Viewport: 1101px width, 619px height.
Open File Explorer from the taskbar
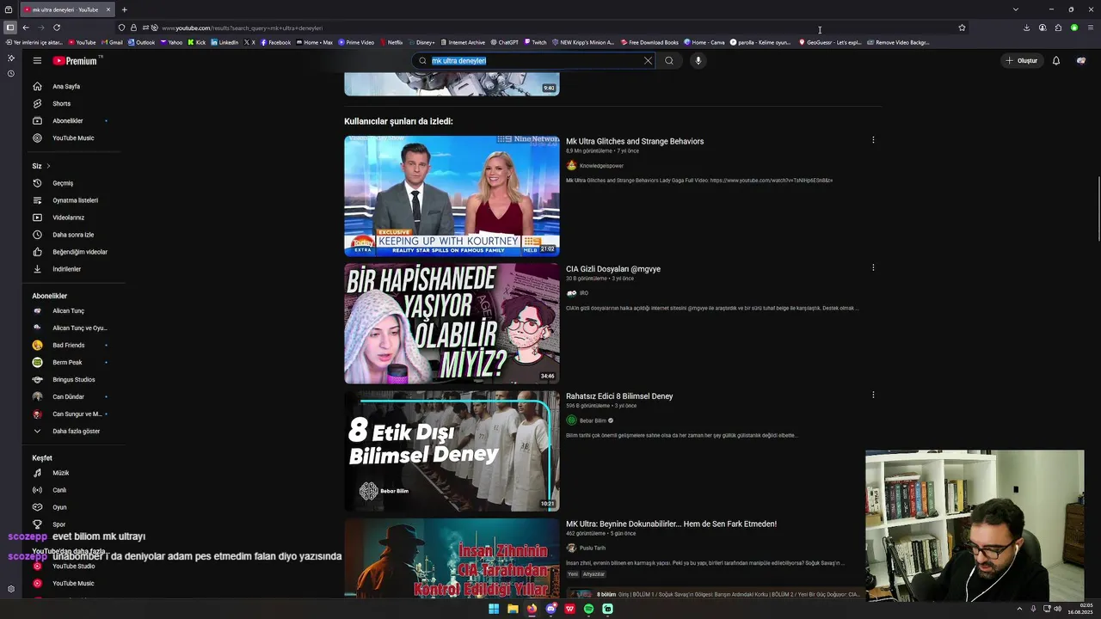coord(513,609)
